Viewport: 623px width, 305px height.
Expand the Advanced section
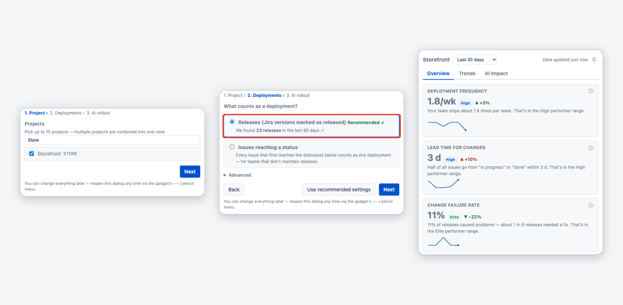point(237,175)
